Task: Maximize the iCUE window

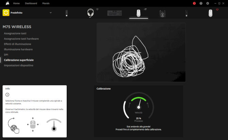Action: pos(219,3)
